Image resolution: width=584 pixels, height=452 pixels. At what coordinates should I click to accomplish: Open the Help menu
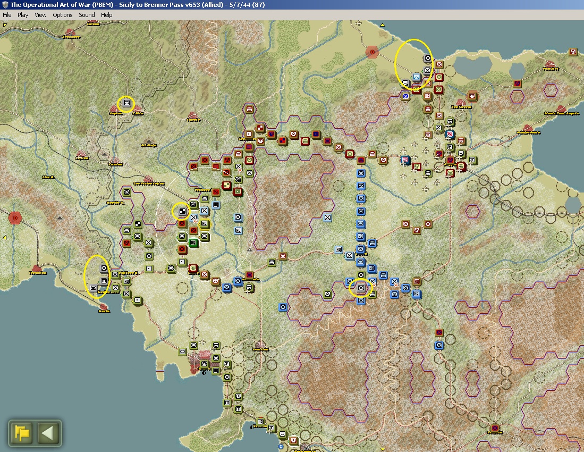click(106, 15)
